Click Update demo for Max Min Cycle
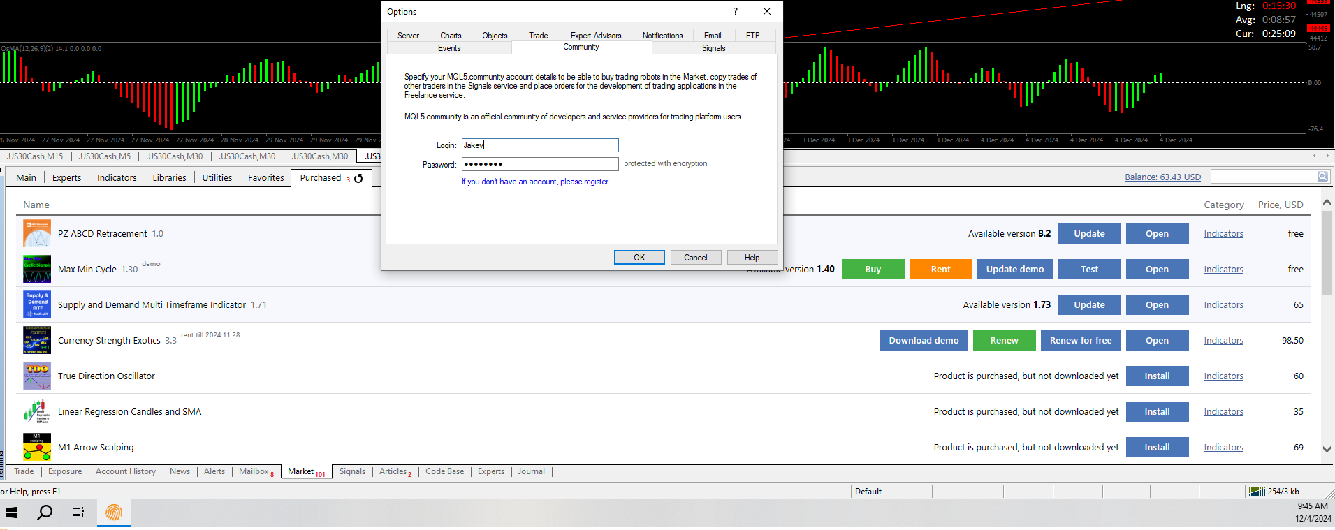The width and height of the screenshot is (1335, 530). click(1015, 269)
